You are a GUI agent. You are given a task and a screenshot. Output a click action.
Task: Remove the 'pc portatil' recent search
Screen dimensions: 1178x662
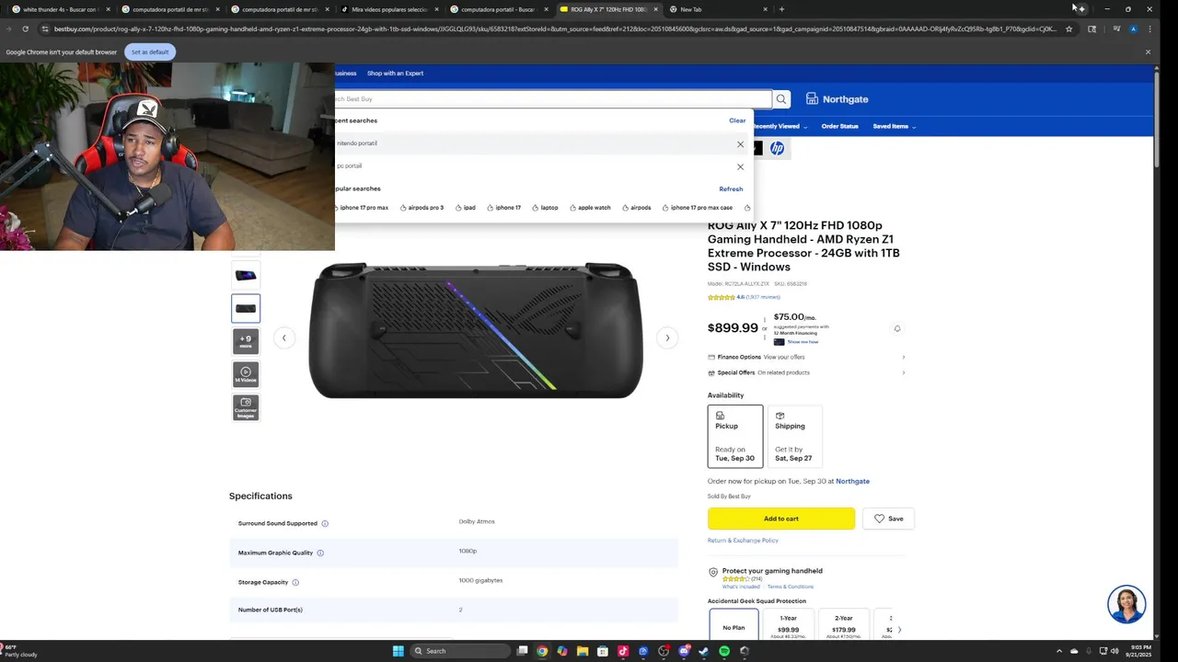pyautogui.click(x=740, y=166)
